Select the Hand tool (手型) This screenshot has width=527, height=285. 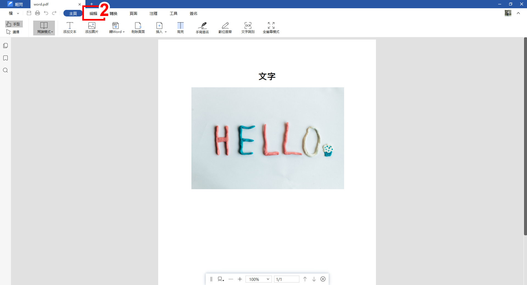point(14,24)
